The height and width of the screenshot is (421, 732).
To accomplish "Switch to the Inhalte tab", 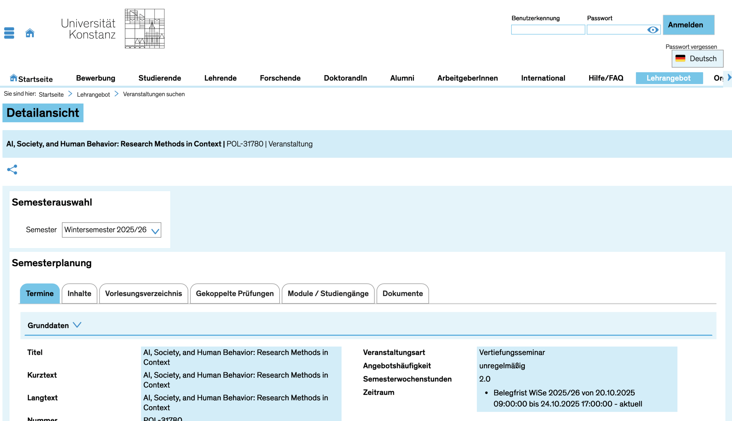I will coord(79,293).
